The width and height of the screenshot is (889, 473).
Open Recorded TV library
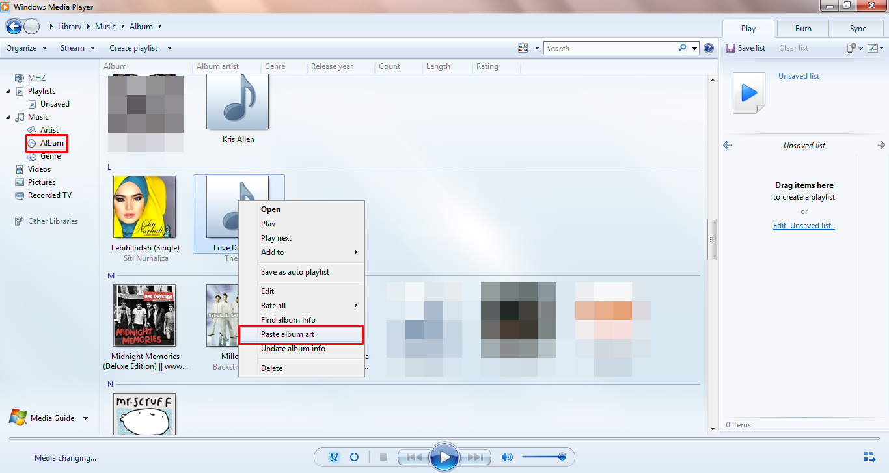[x=49, y=195]
